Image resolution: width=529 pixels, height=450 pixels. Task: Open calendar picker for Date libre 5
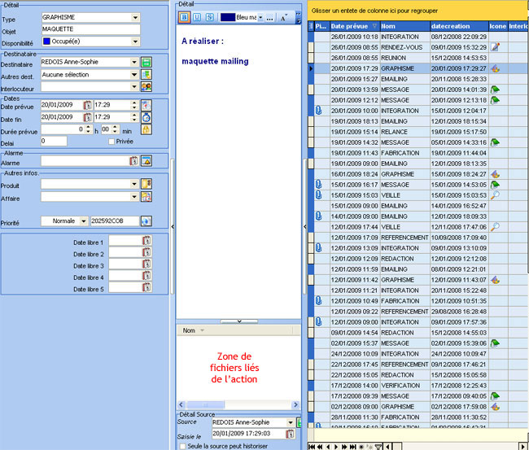[x=146, y=287]
